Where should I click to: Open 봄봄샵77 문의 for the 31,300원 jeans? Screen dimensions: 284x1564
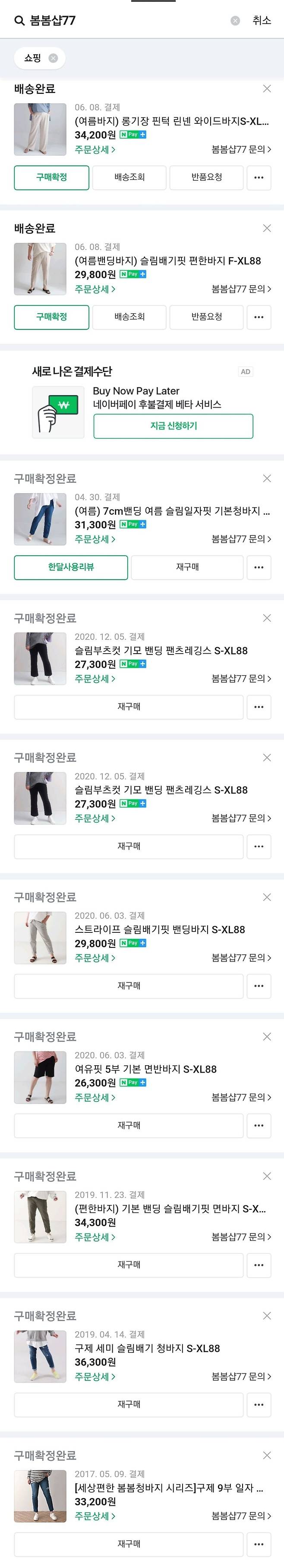(241, 539)
